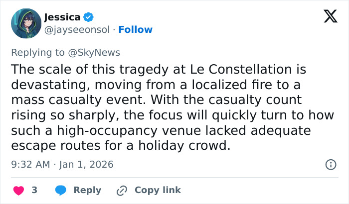Click the X logo icon

coord(327,17)
